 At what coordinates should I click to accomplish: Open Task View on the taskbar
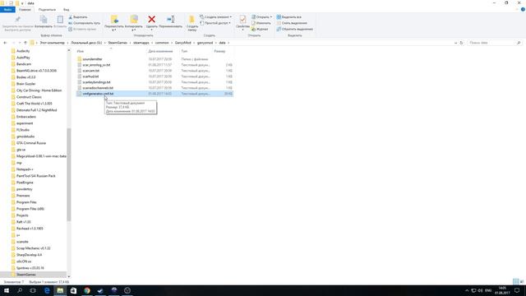coord(33,290)
